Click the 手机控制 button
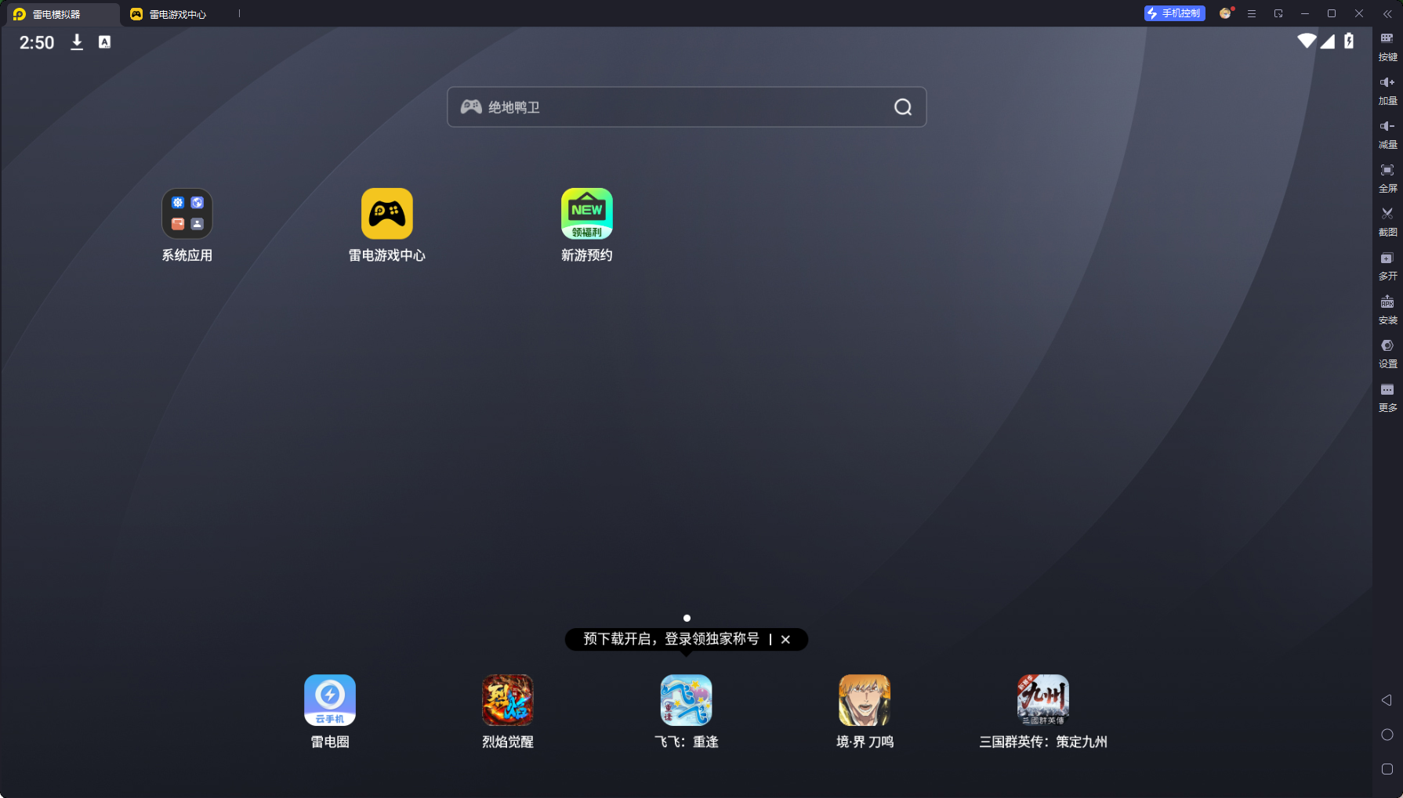Viewport: 1403px width, 798px height. [x=1174, y=13]
